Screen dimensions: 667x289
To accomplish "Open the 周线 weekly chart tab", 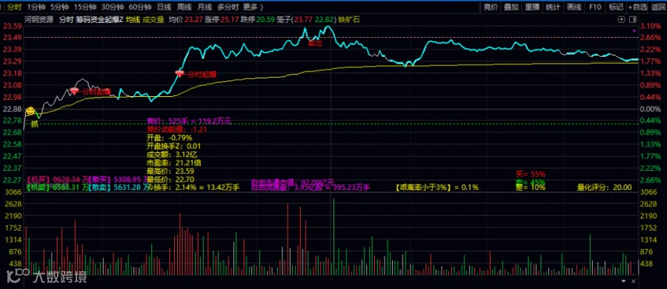I will [x=184, y=7].
